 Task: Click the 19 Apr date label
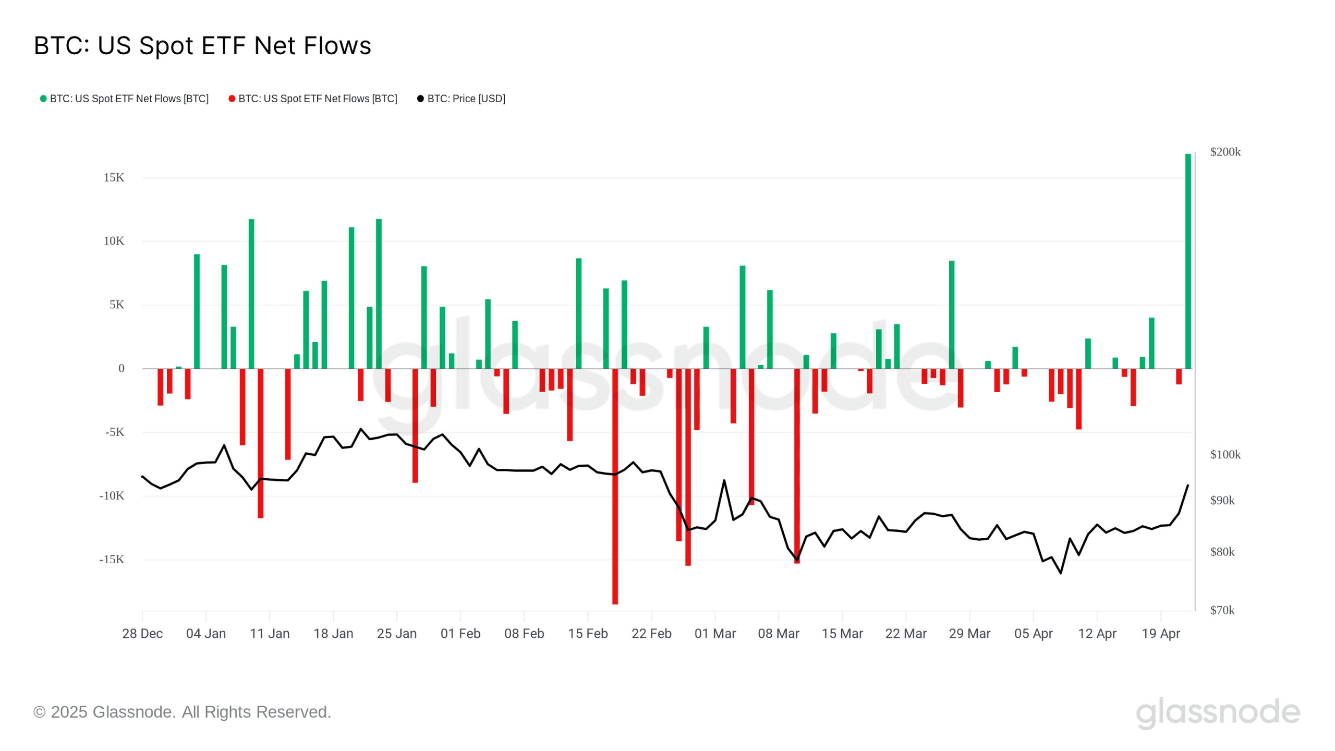click(x=1161, y=634)
